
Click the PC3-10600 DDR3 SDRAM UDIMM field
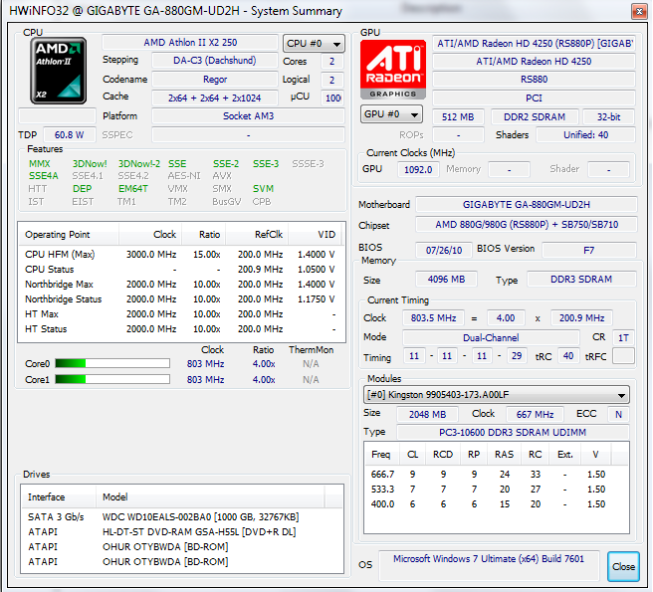513,432
